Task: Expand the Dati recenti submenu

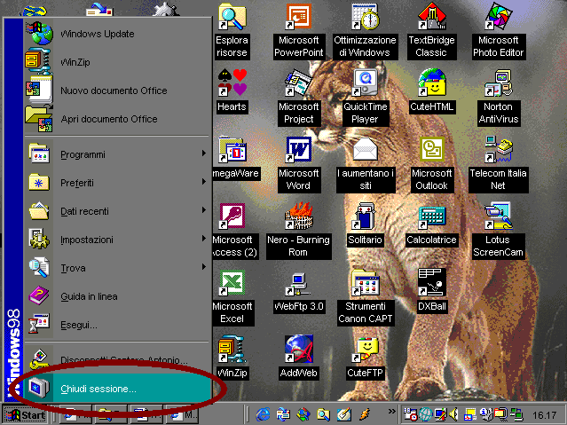Action: (117, 211)
